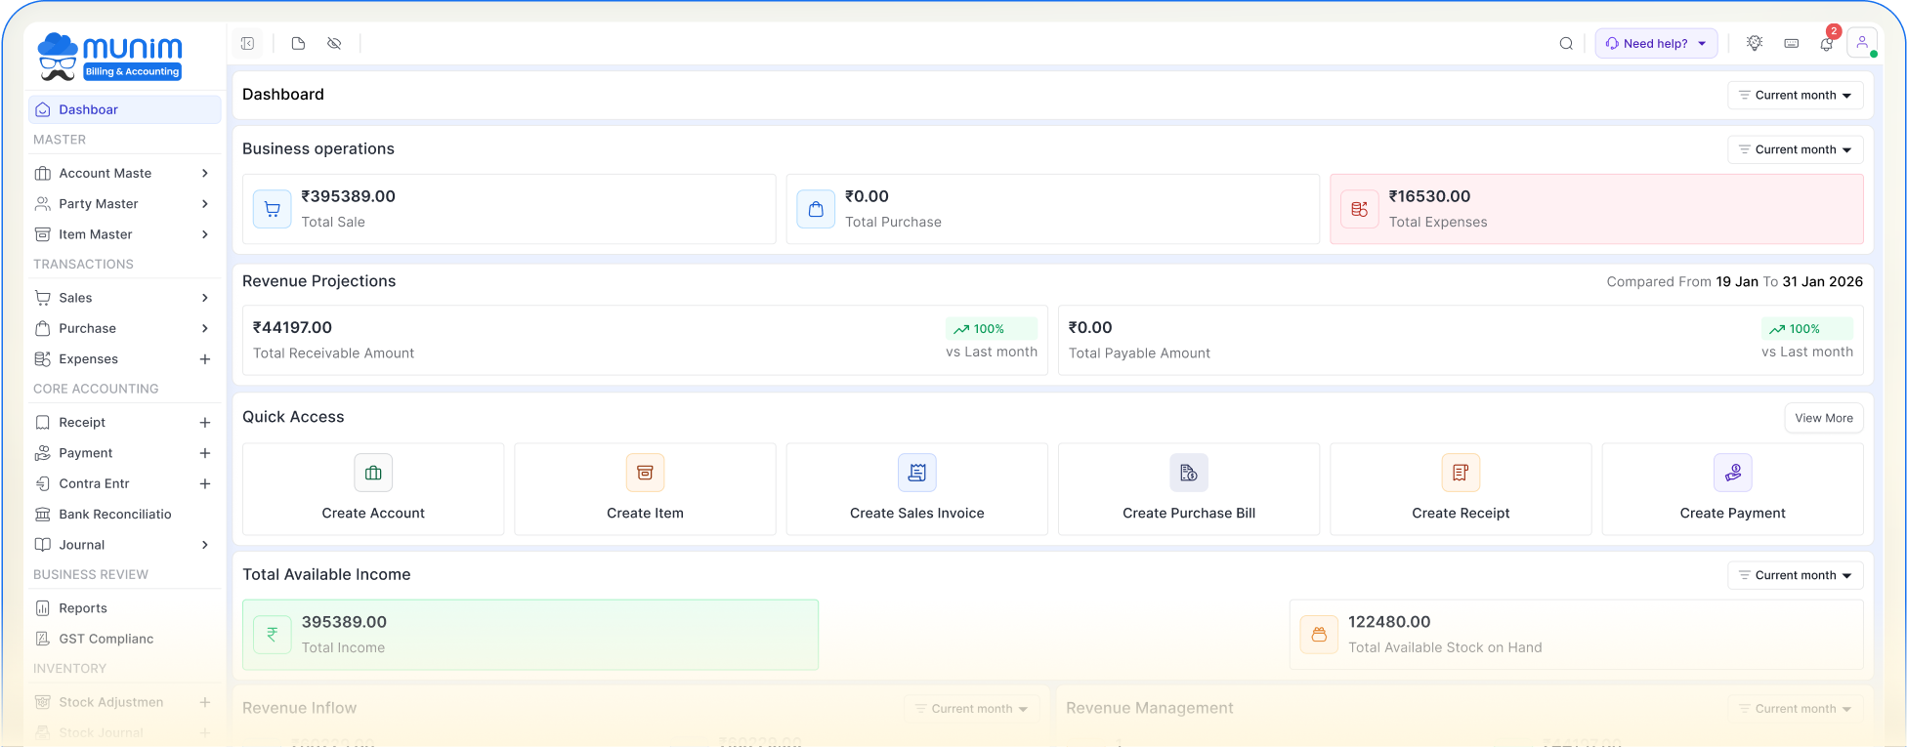Open Current month filter beside Dashboard title
Screen dimensions: 1907x747
point(1796,96)
